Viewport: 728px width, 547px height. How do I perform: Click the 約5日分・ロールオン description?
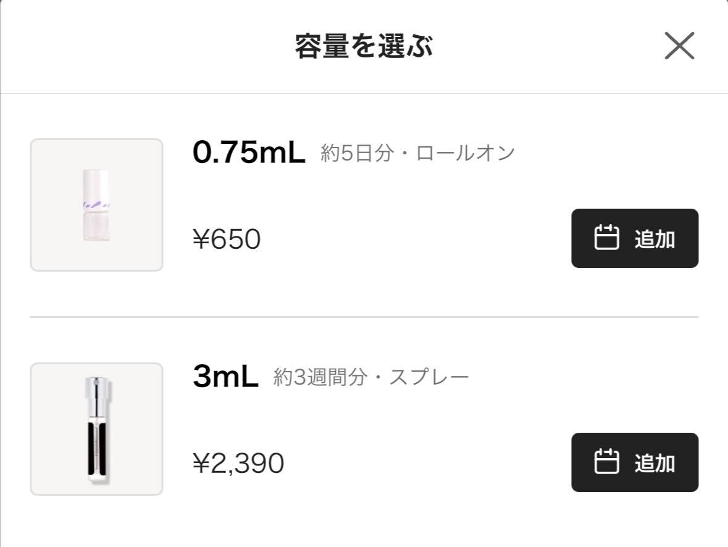418,152
